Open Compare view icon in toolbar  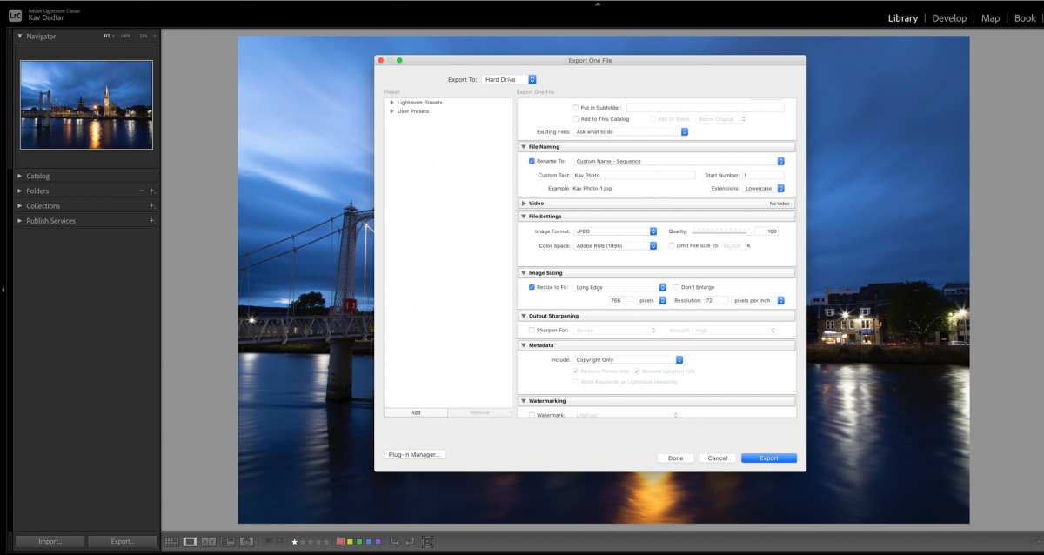(209, 541)
